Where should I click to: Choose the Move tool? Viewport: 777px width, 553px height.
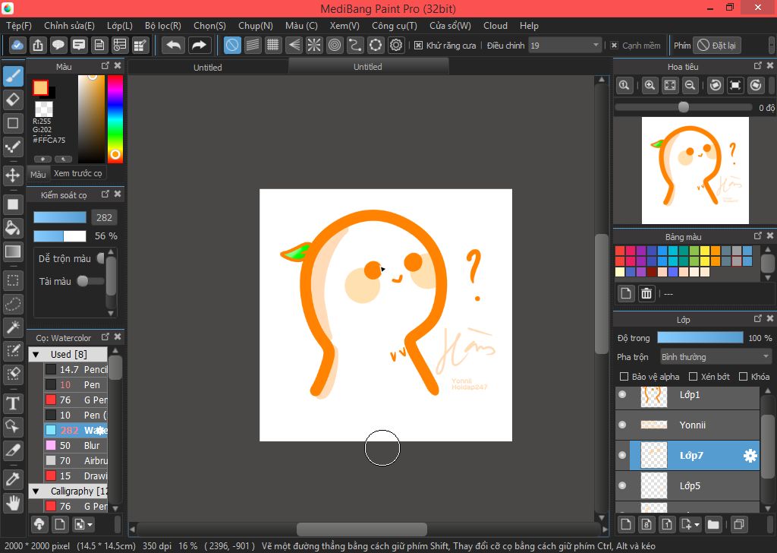coord(13,175)
